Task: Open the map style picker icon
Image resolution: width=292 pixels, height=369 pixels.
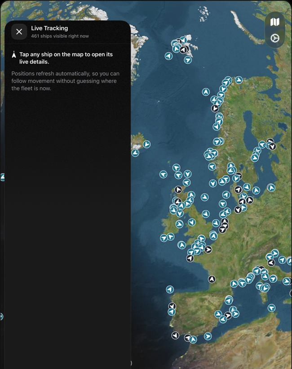Action: coord(274,22)
